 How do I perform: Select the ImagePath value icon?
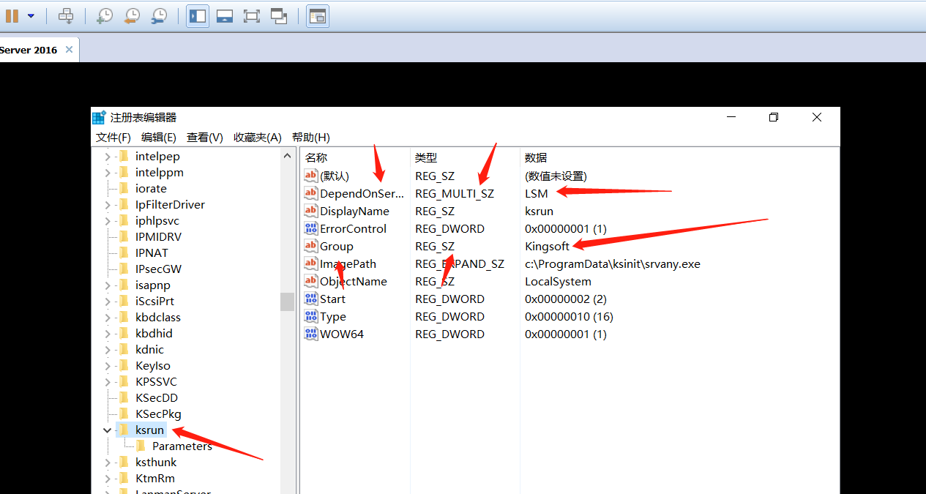(x=311, y=263)
